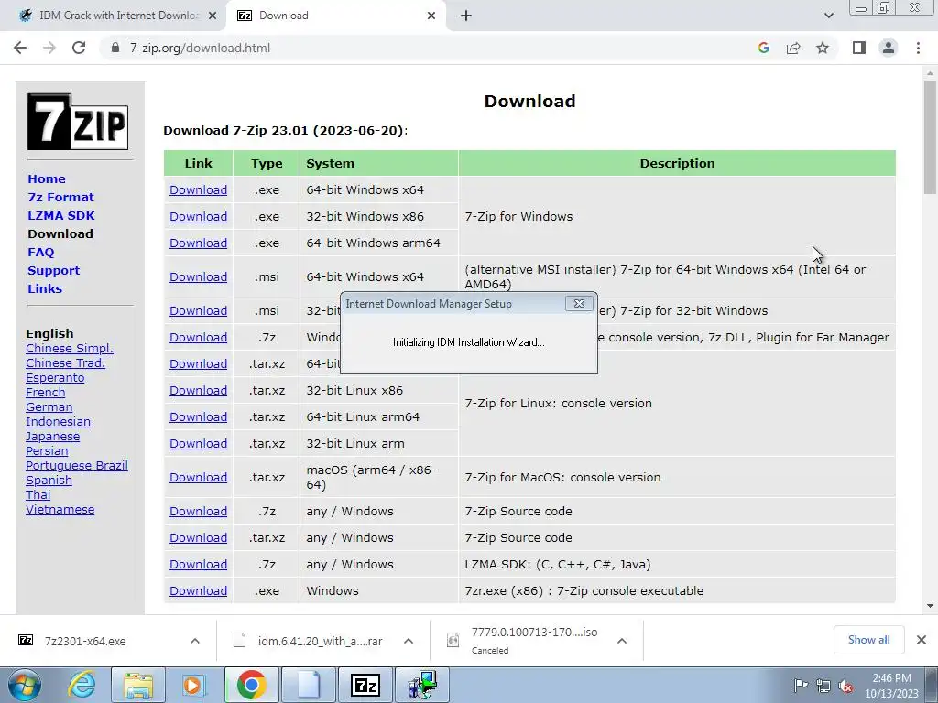Close Internet Download Manager Setup dialog
Screen dimensions: 938x703
pos(579,304)
